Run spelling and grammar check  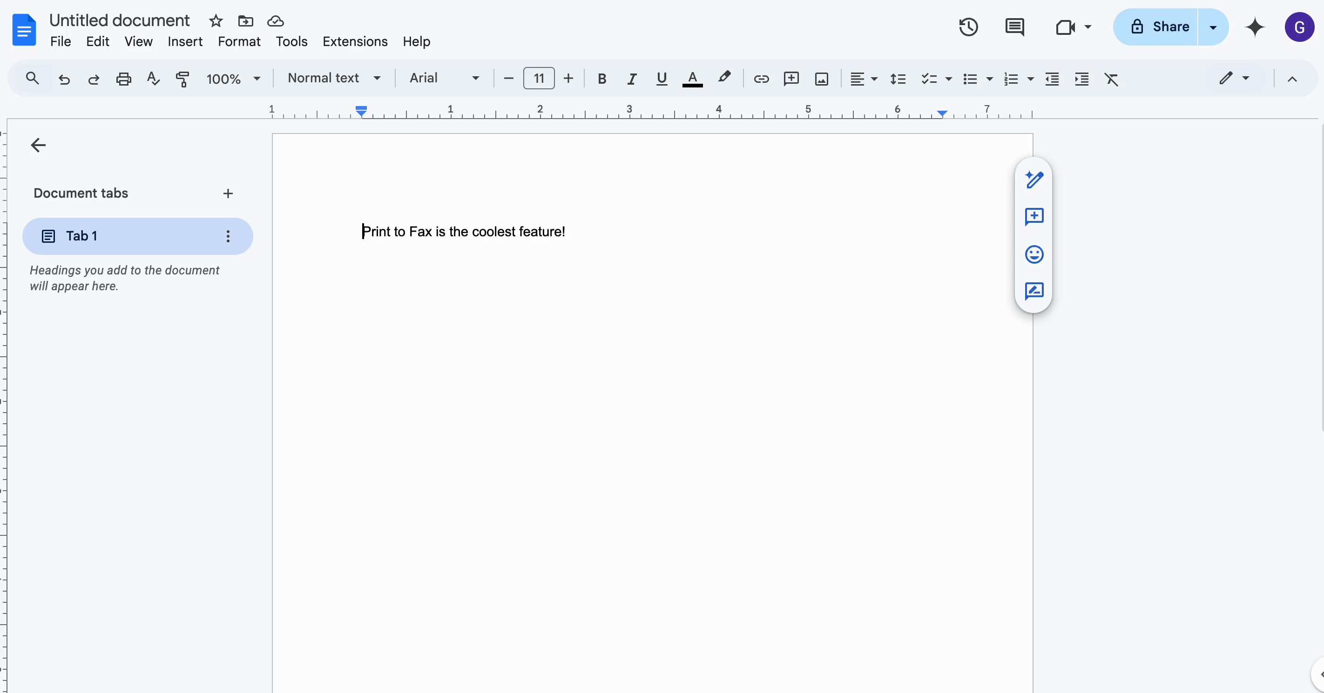(x=153, y=79)
